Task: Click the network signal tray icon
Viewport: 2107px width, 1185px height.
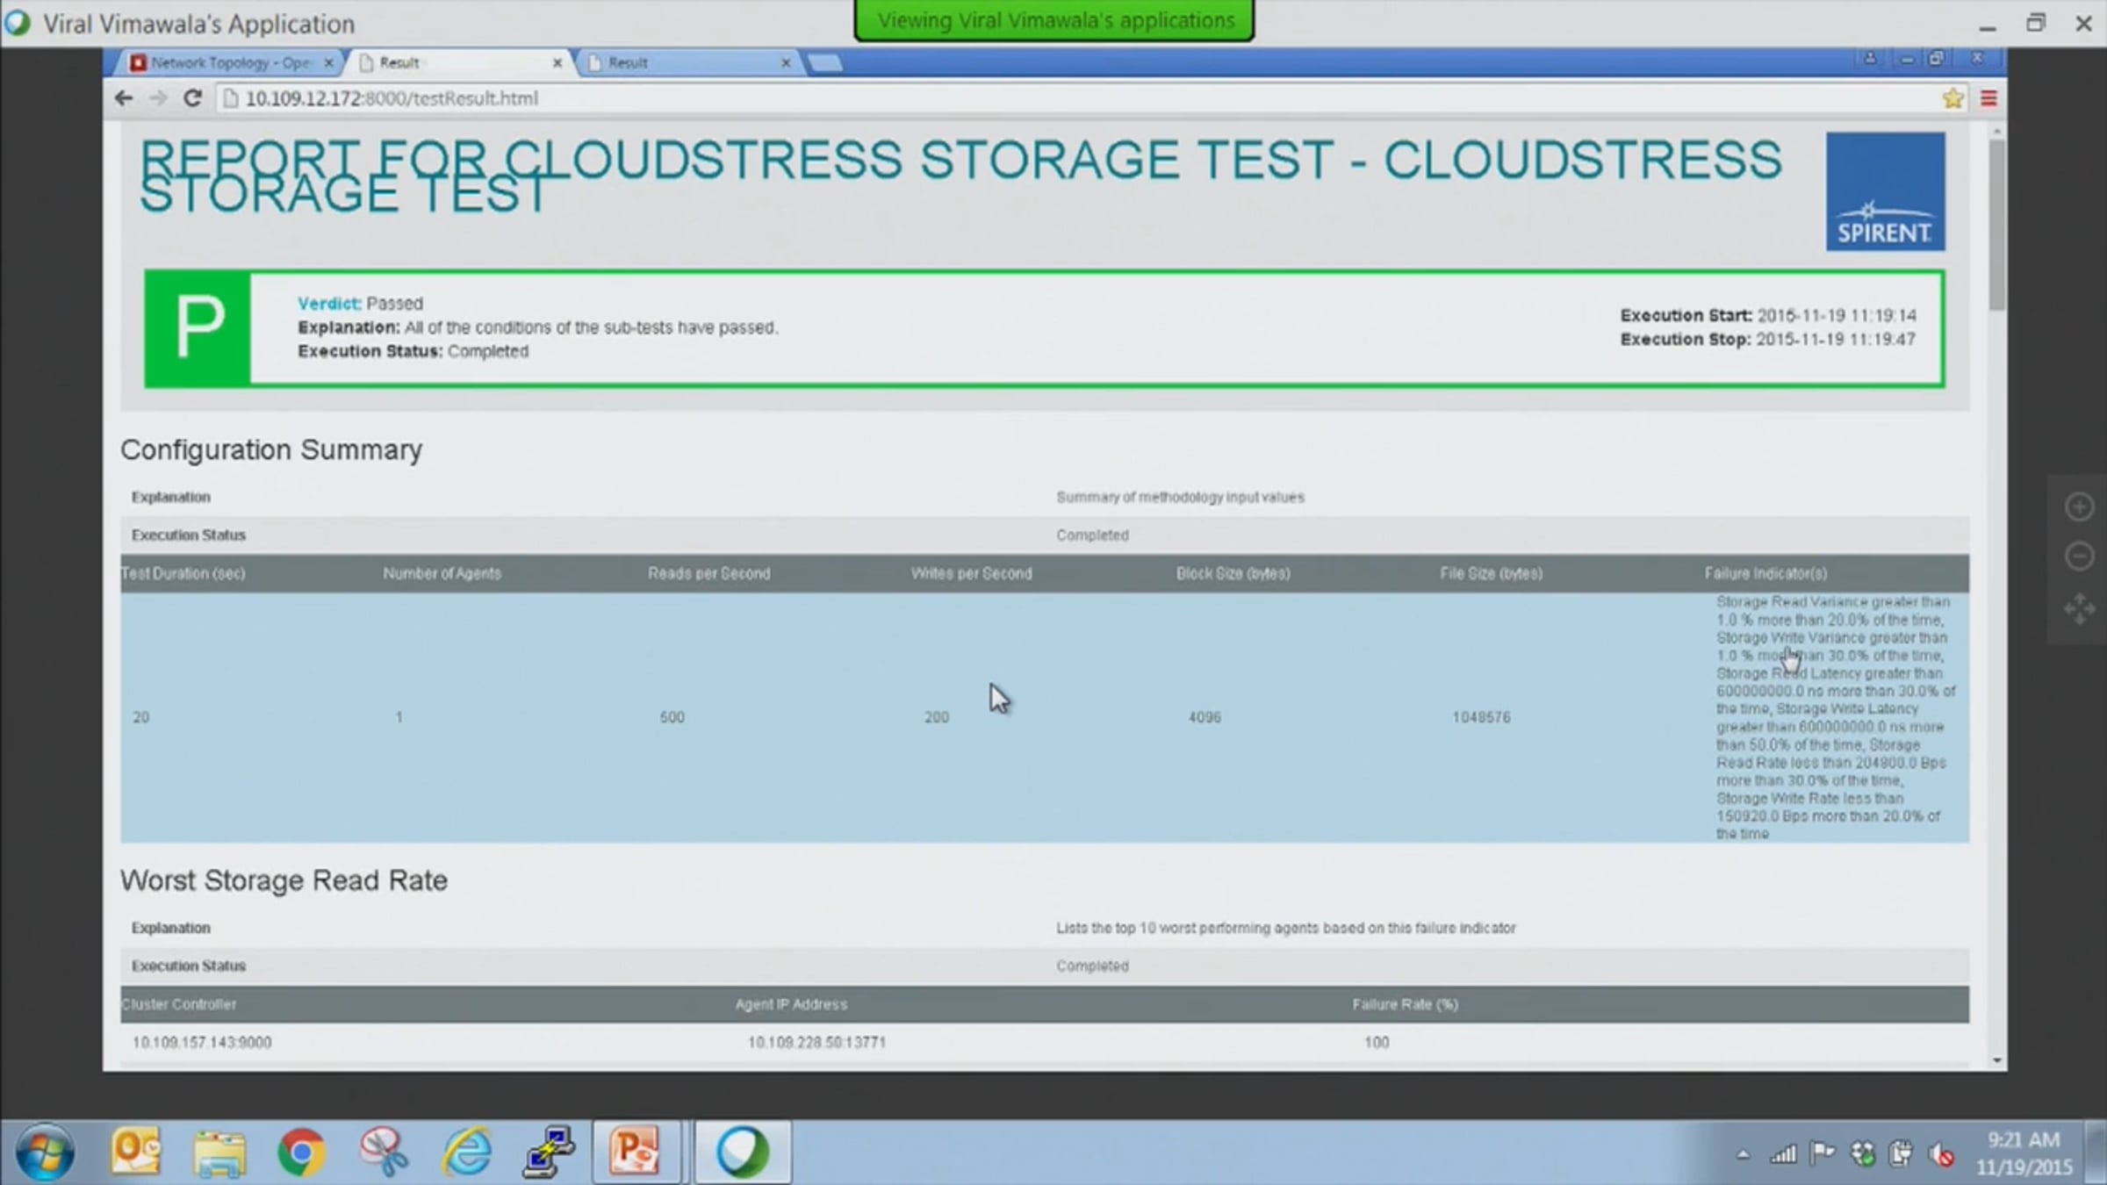Action: (x=1783, y=1153)
